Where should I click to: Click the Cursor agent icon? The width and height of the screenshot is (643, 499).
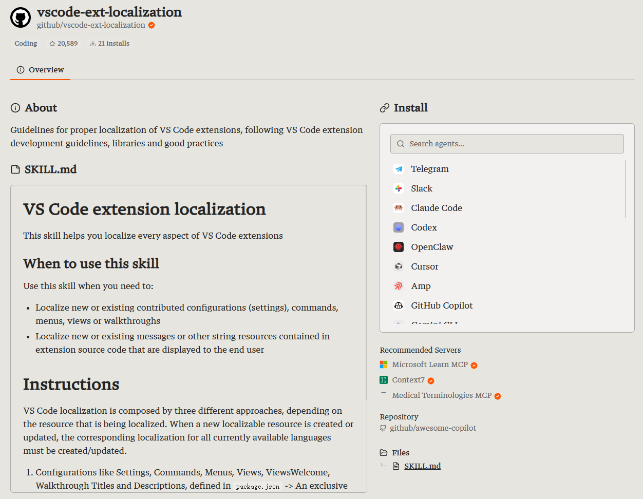pos(399,266)
